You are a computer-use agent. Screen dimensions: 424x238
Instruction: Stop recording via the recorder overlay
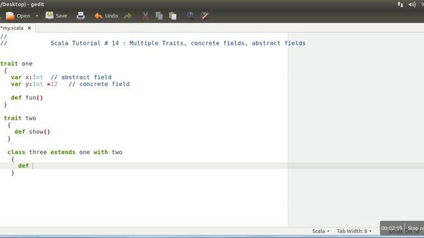415,228
